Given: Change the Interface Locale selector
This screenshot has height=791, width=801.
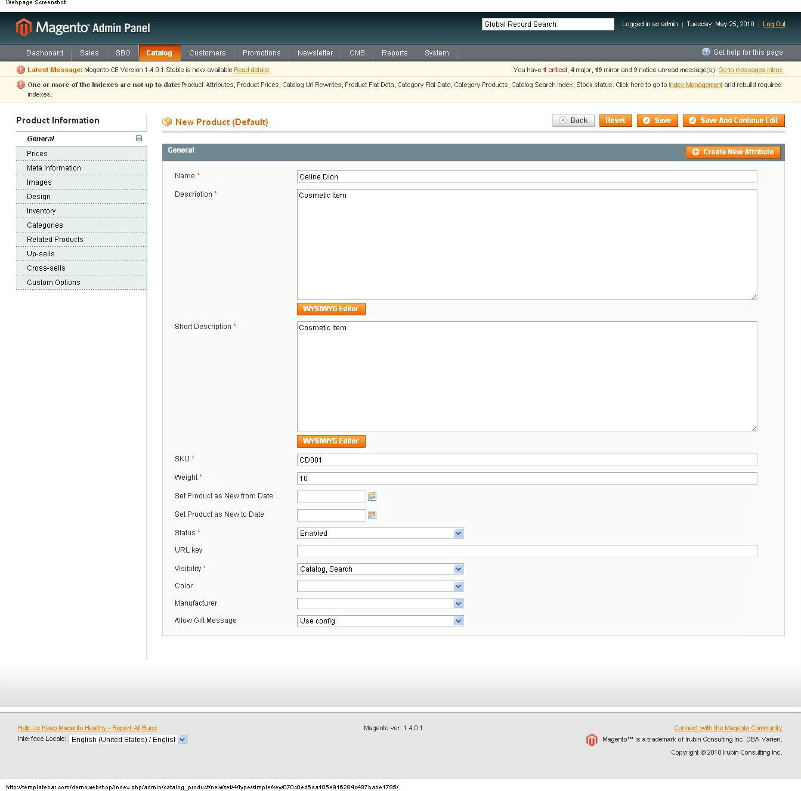Looking at the screenshot, I should click(182, 739).
